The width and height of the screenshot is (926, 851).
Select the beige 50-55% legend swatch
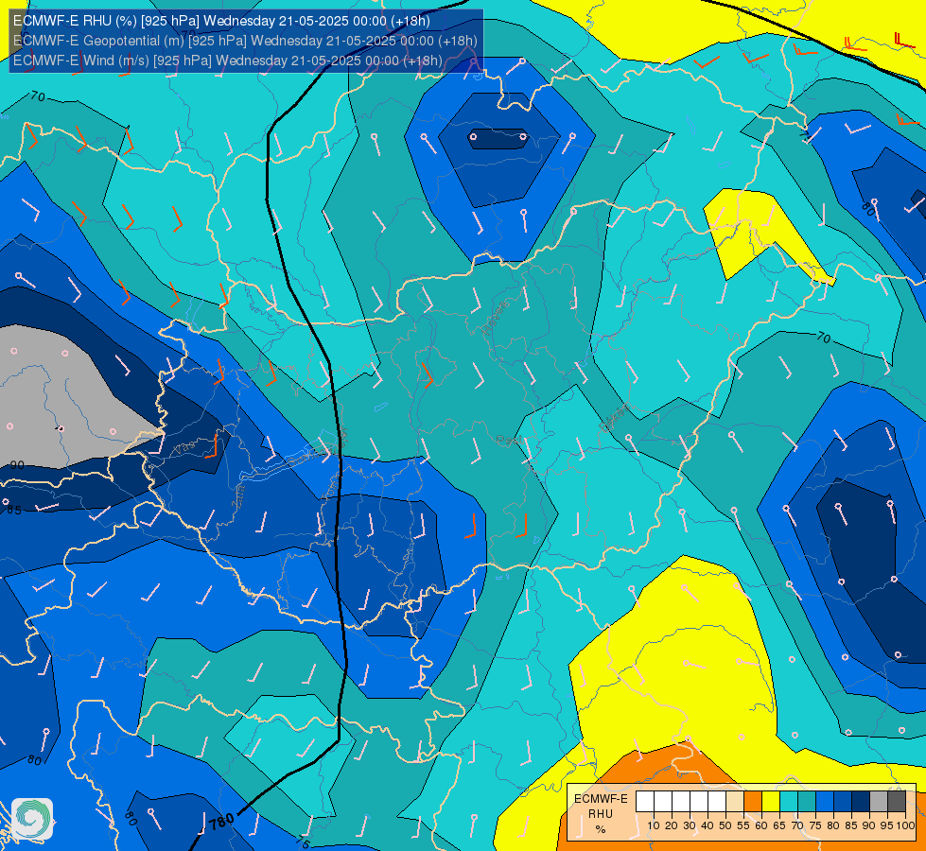point(735,802)
